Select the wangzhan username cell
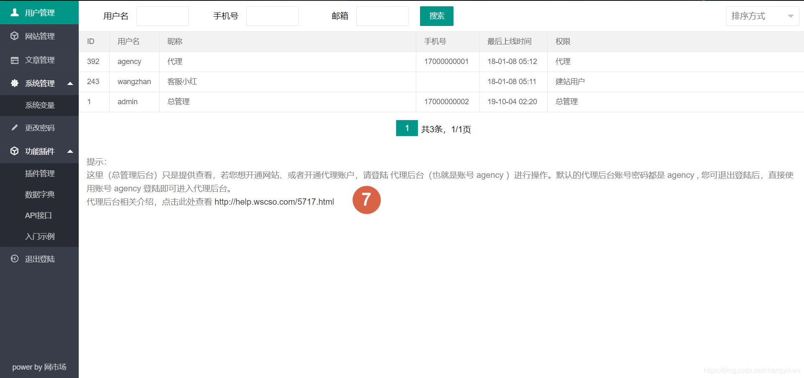 coord(134,82)
